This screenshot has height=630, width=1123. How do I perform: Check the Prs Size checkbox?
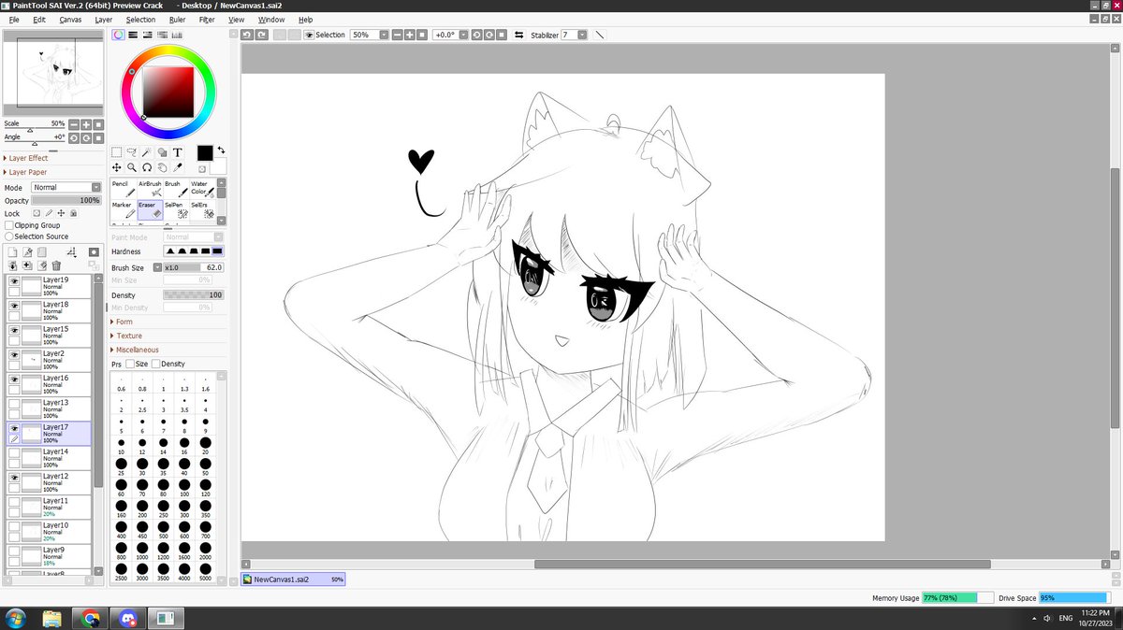point(130,364)
